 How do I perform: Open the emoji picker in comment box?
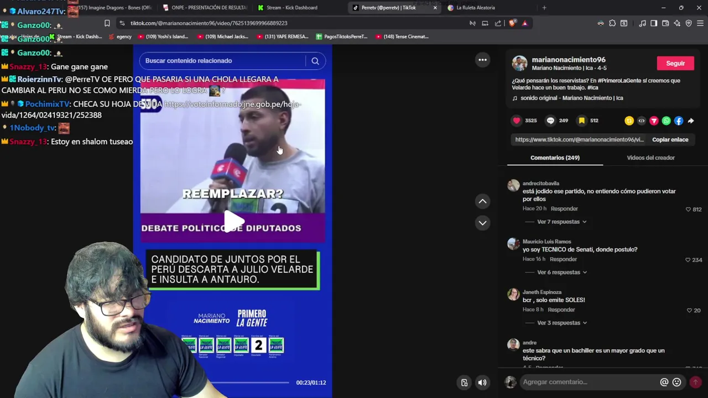click(x=676, y=382)
